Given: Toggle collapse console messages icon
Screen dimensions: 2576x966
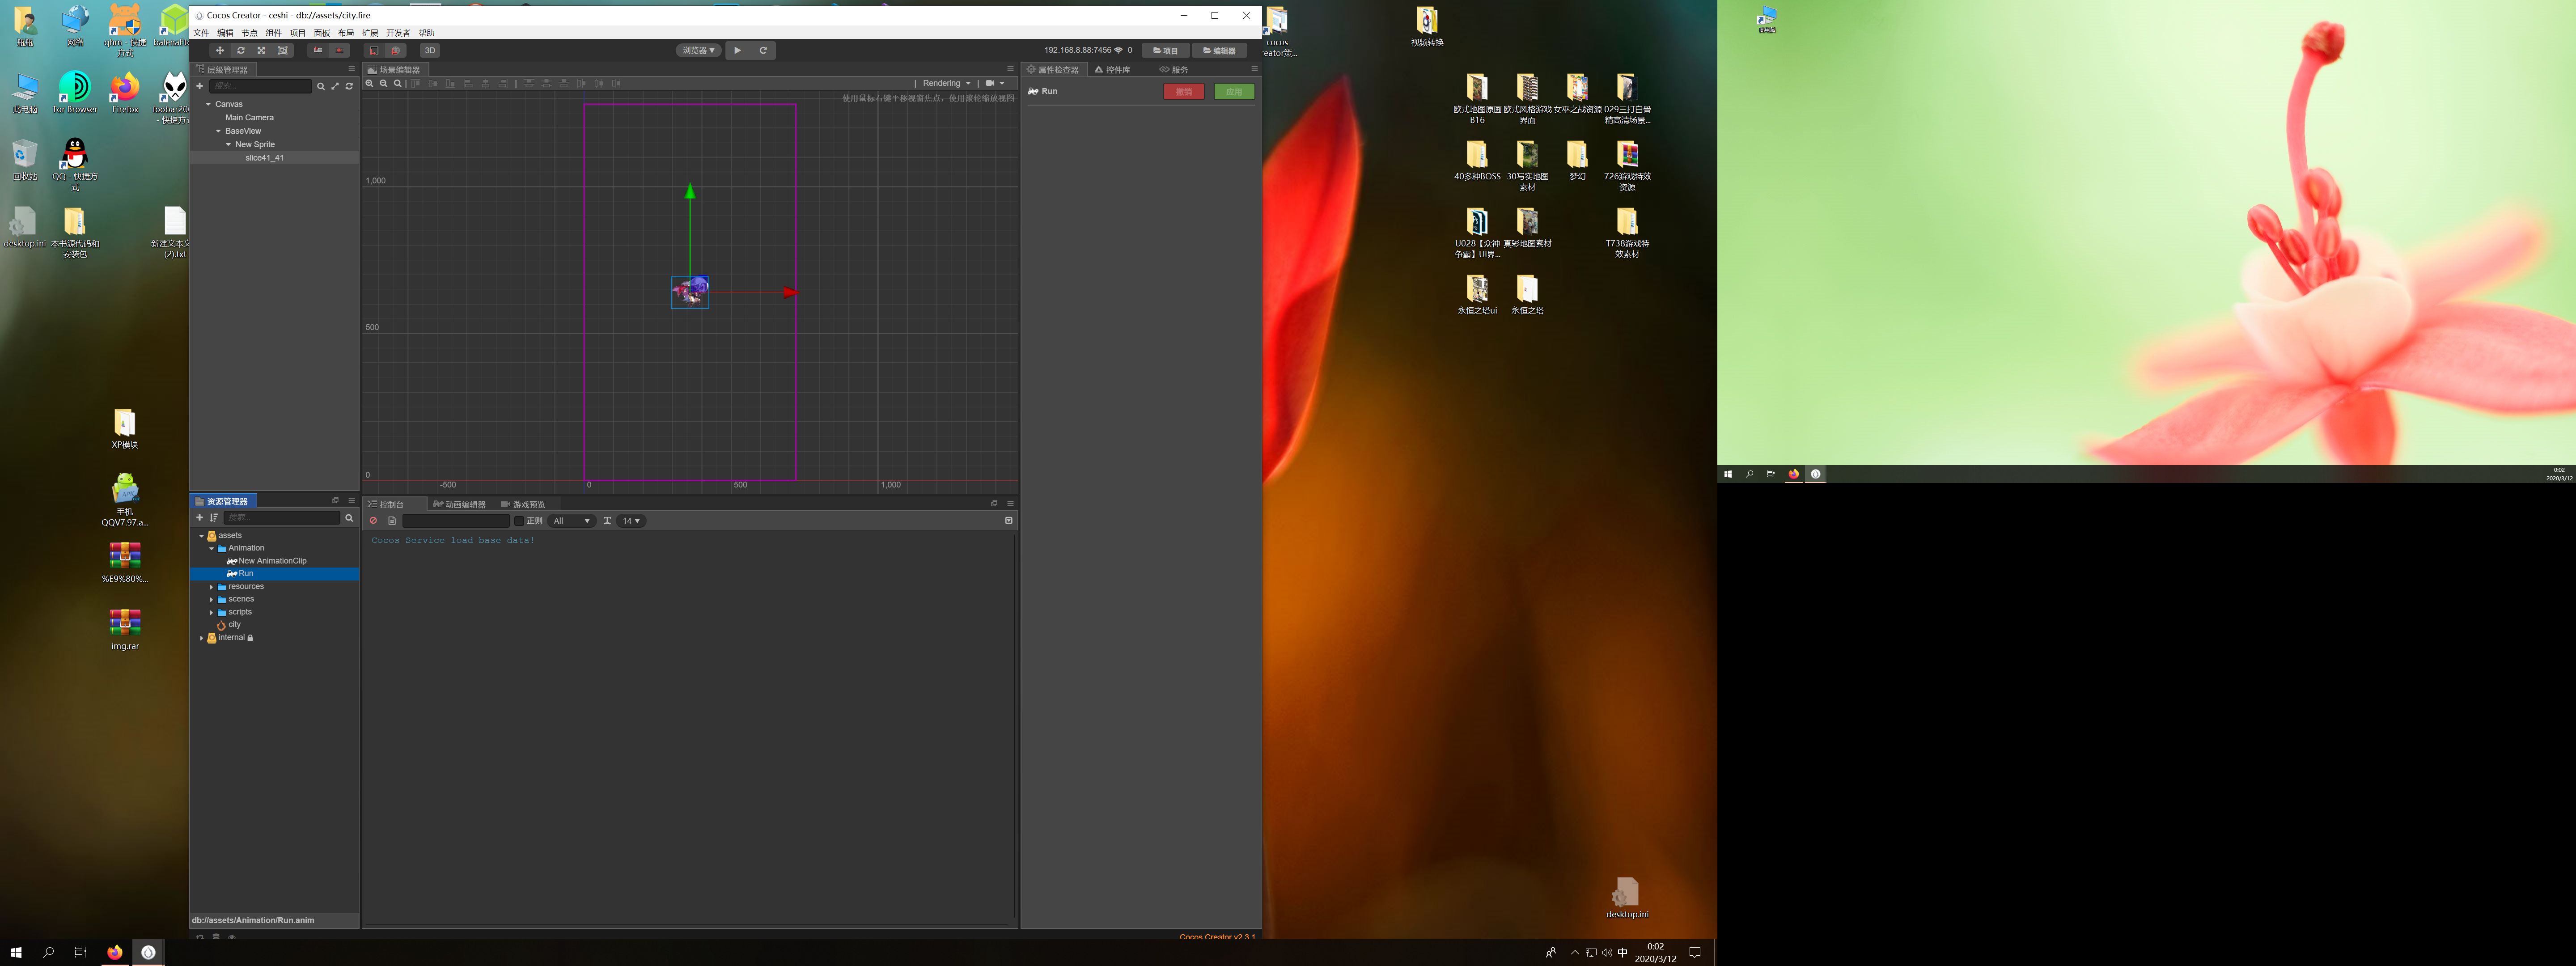Looking at the screenshot, I should click(x=1008, y=521).
